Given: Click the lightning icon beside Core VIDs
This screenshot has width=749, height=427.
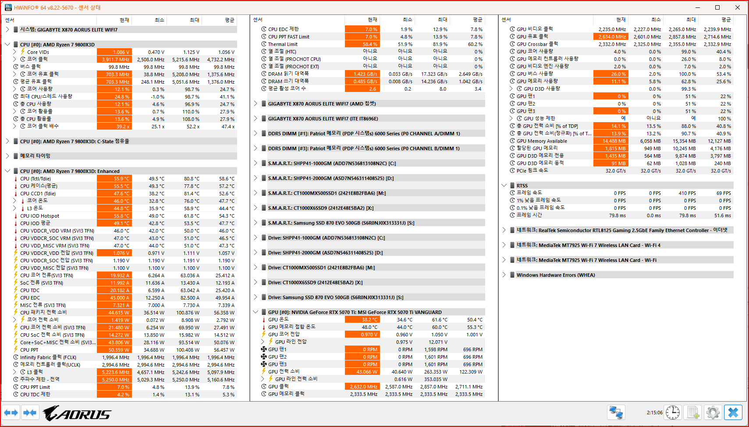Looking at the screenshot, I should (x=23, y=52).
